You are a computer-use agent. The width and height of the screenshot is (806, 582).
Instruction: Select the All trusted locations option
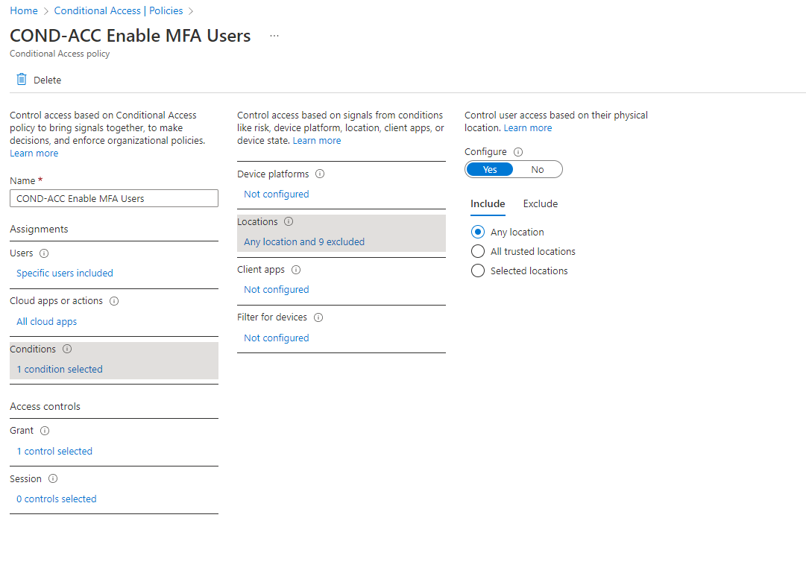coord(478,251)
